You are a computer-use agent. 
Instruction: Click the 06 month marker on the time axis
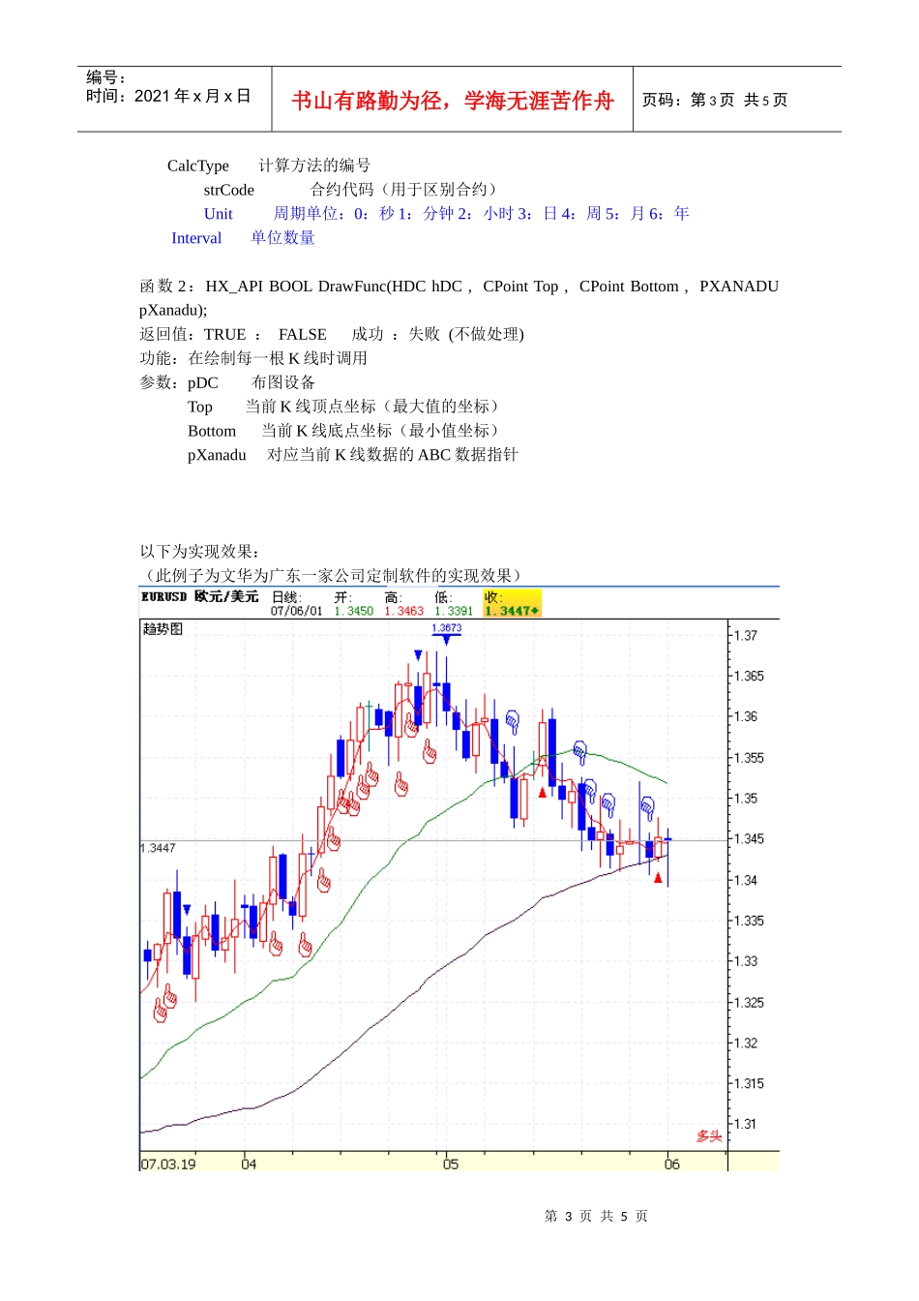[x=672, y=1164]
